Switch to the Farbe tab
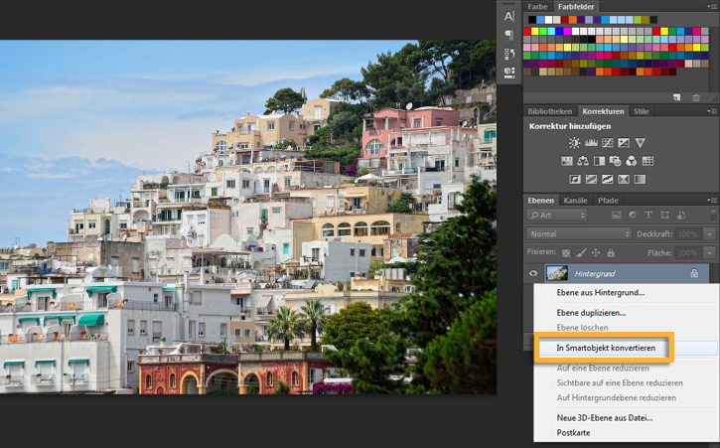The width and height of the screenshot is (720, 448). coord(537,6)
